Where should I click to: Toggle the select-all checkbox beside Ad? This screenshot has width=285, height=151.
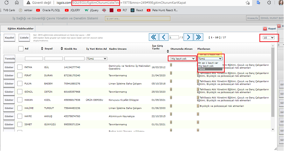pyautogui.click(x=21, y=49)
